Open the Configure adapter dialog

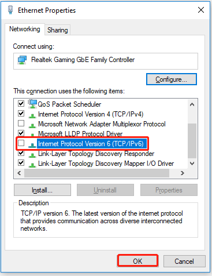[x=172, y=79]
